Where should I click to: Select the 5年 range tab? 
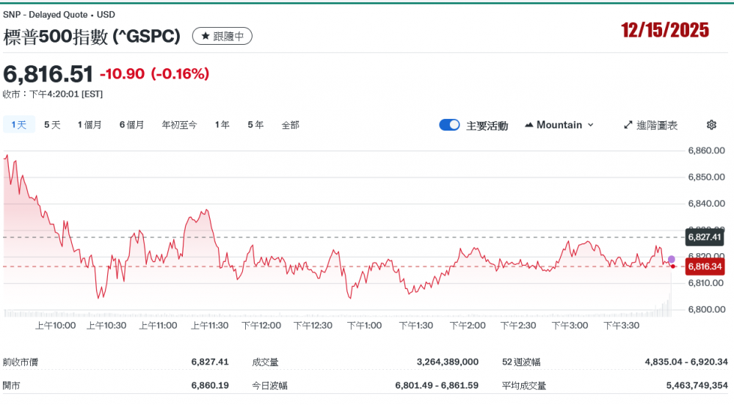pos(255,125)
